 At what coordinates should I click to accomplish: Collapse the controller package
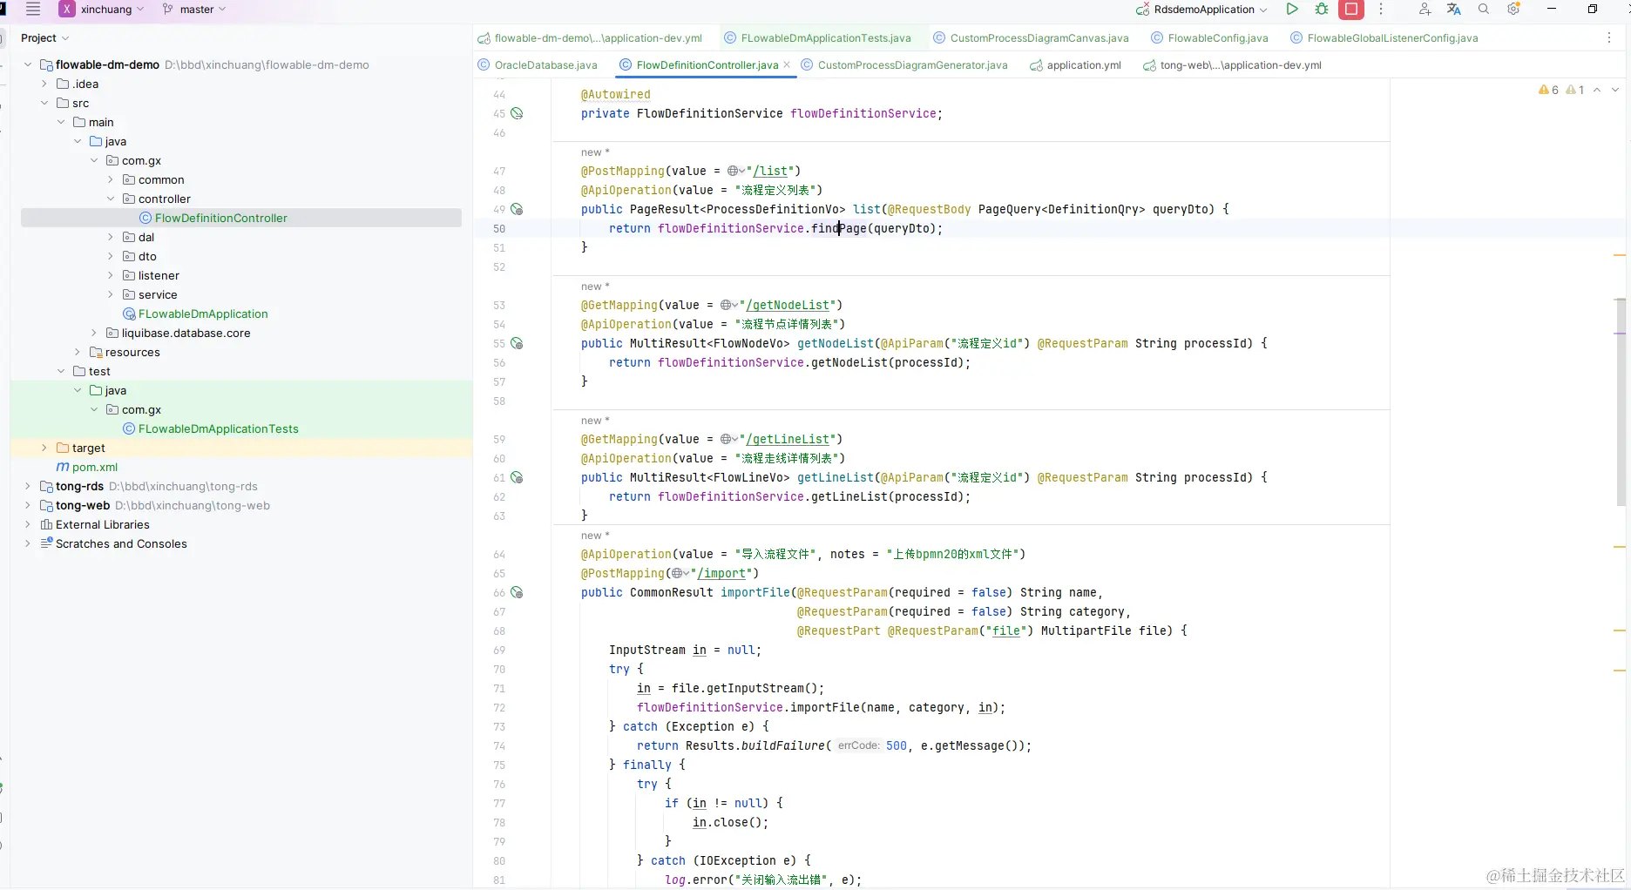[111, 199]
